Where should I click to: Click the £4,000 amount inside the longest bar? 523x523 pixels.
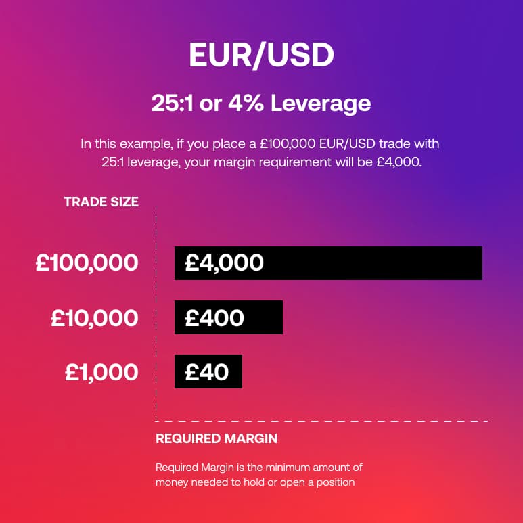(224, 263)
